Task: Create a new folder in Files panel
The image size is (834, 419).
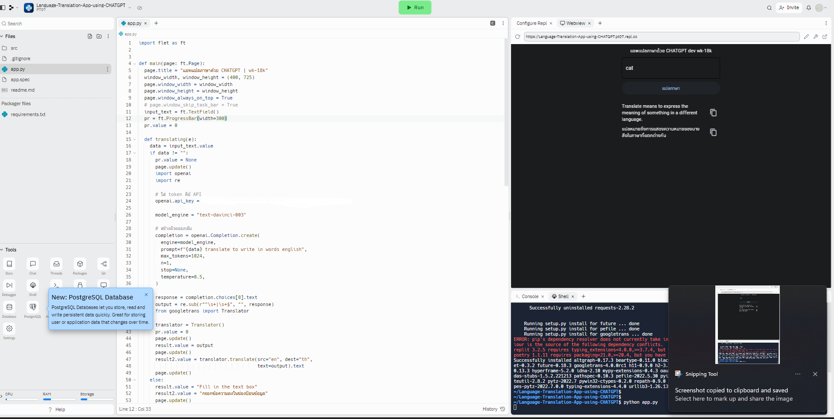Action: [x=99, y=36]
